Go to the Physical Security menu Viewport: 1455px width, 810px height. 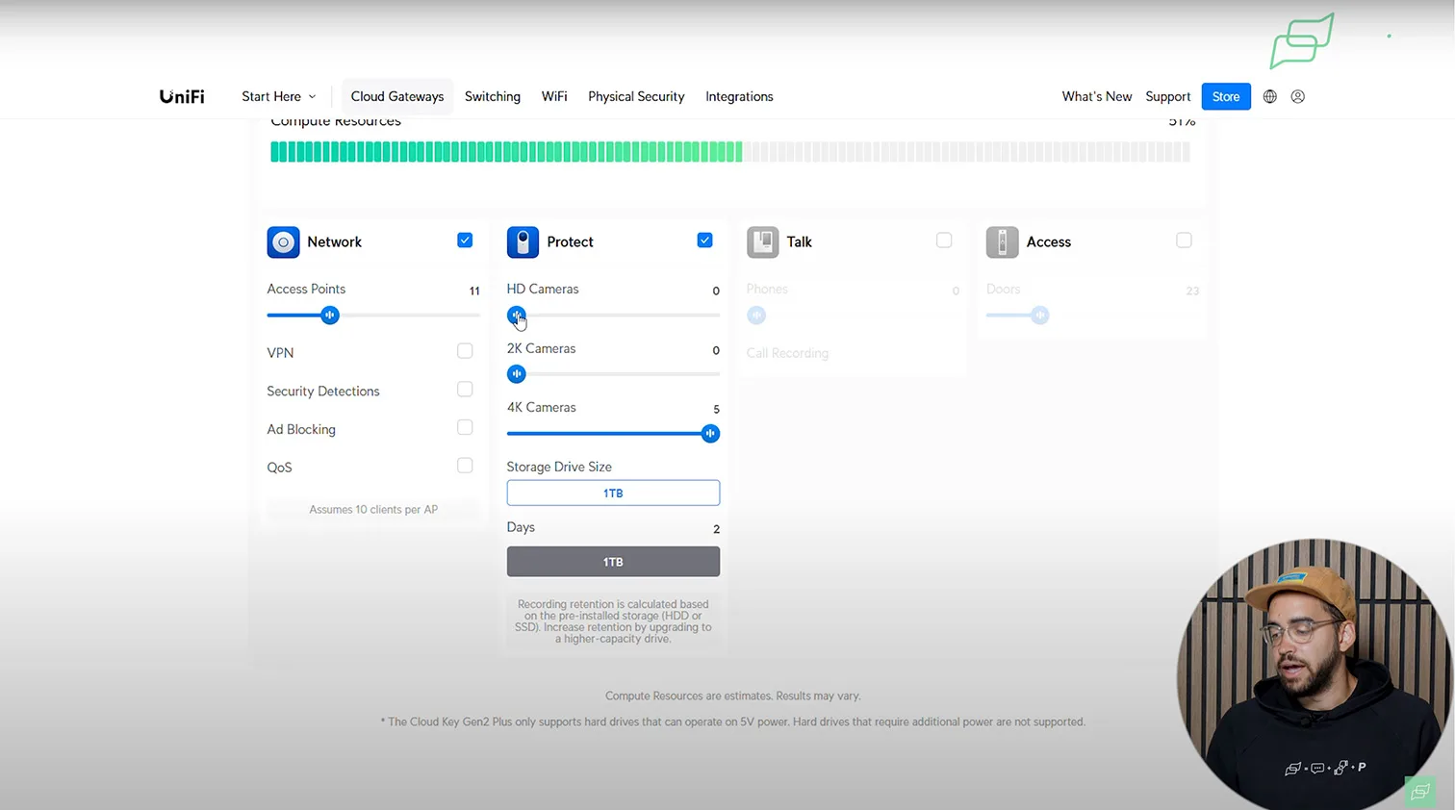tap(636, 96)
